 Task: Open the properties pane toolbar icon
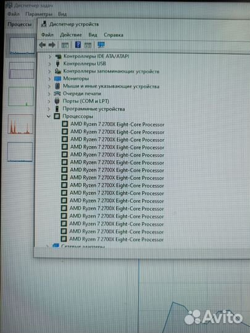[65, 45]
